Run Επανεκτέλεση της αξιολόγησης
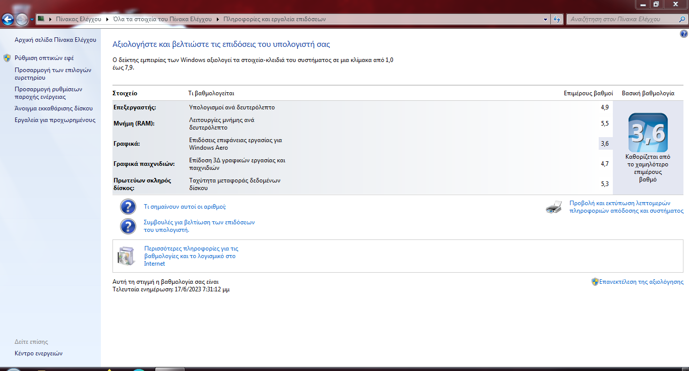This screenshot has width=689, height=371. pyautogui.click(x=642, y=282)
